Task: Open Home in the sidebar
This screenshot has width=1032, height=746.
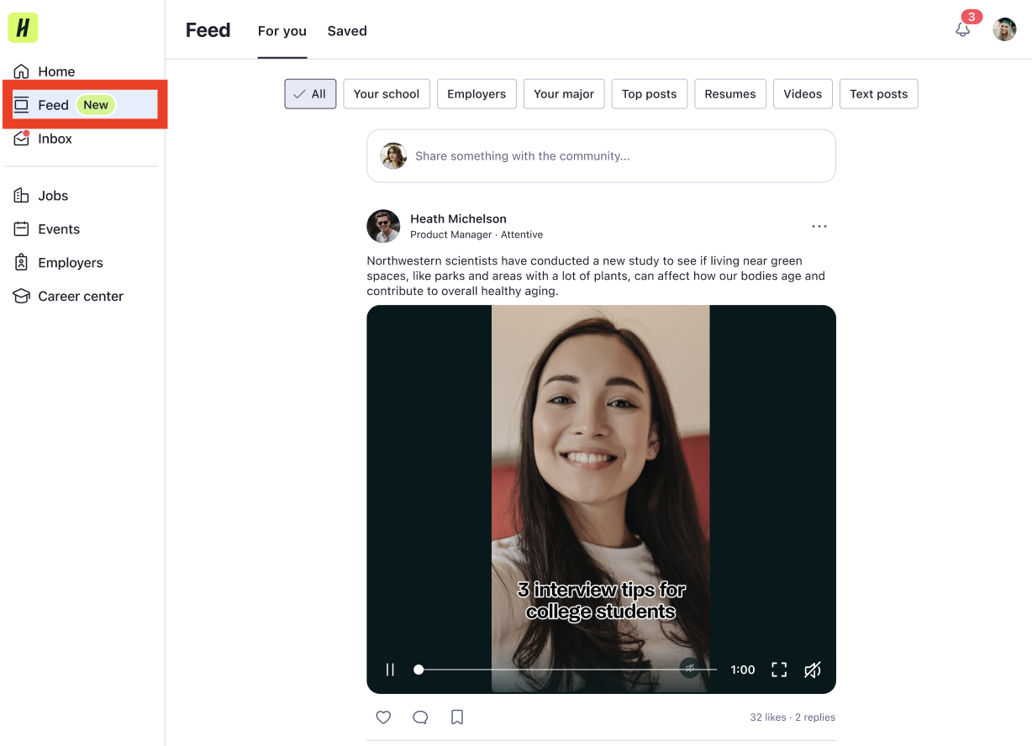Action: 45,71
